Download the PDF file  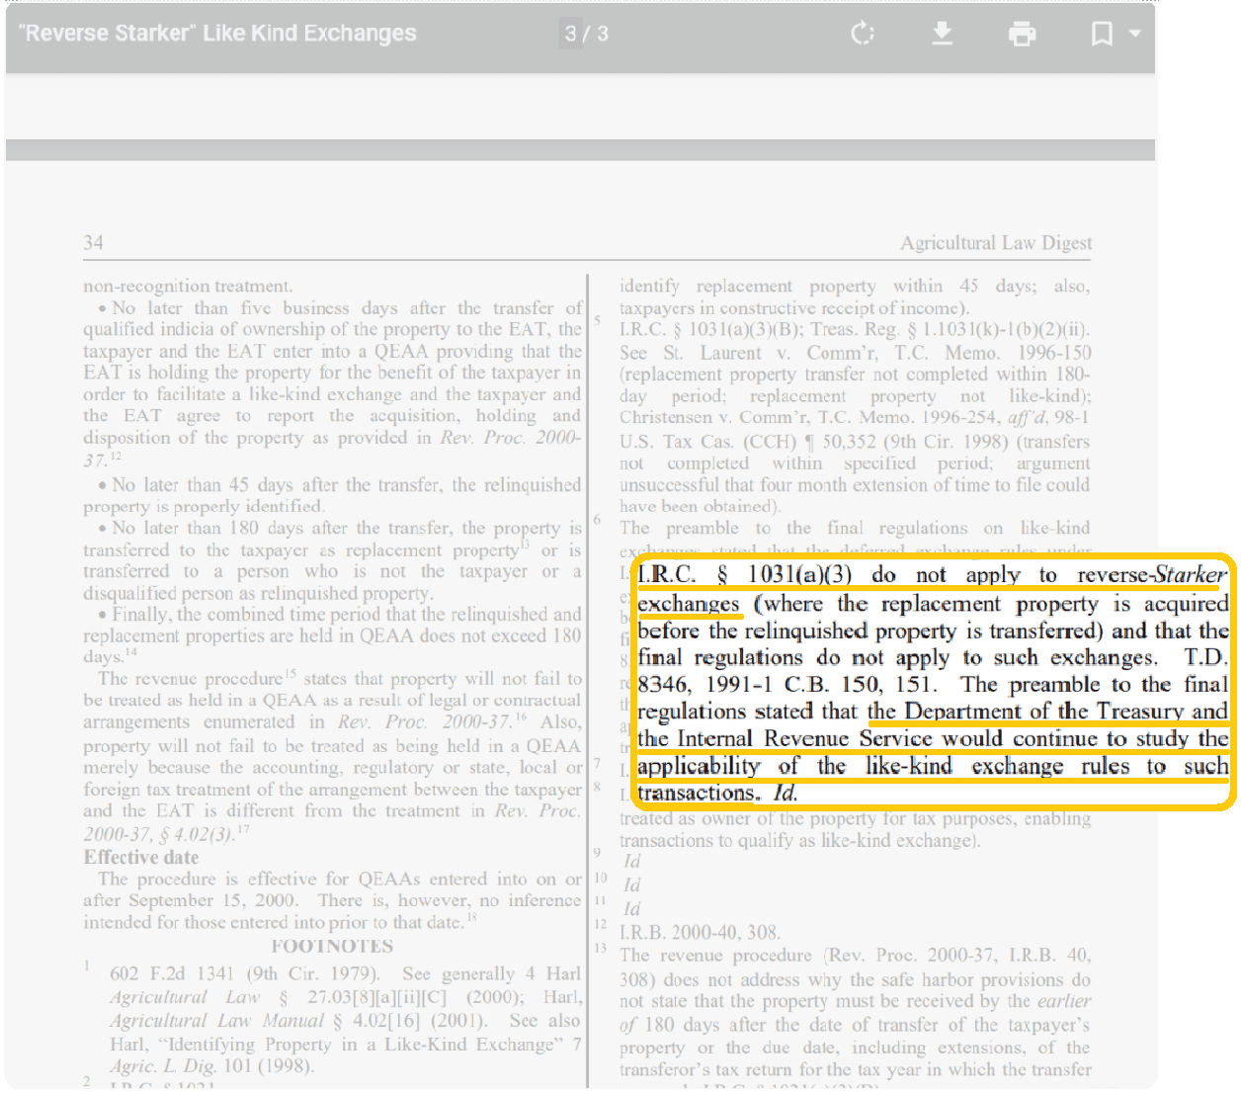coord(942,34)
